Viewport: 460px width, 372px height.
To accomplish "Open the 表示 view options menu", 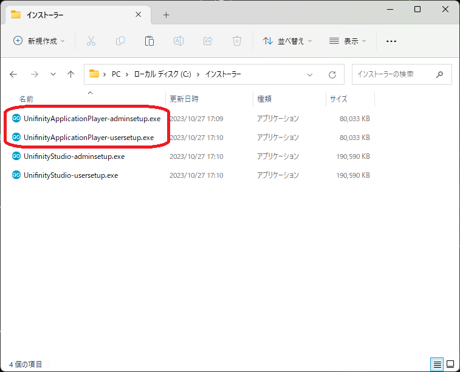I will (348, 41).
